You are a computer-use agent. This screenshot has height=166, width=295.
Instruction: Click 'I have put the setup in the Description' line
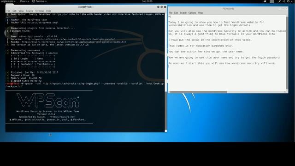pos(210,40)
